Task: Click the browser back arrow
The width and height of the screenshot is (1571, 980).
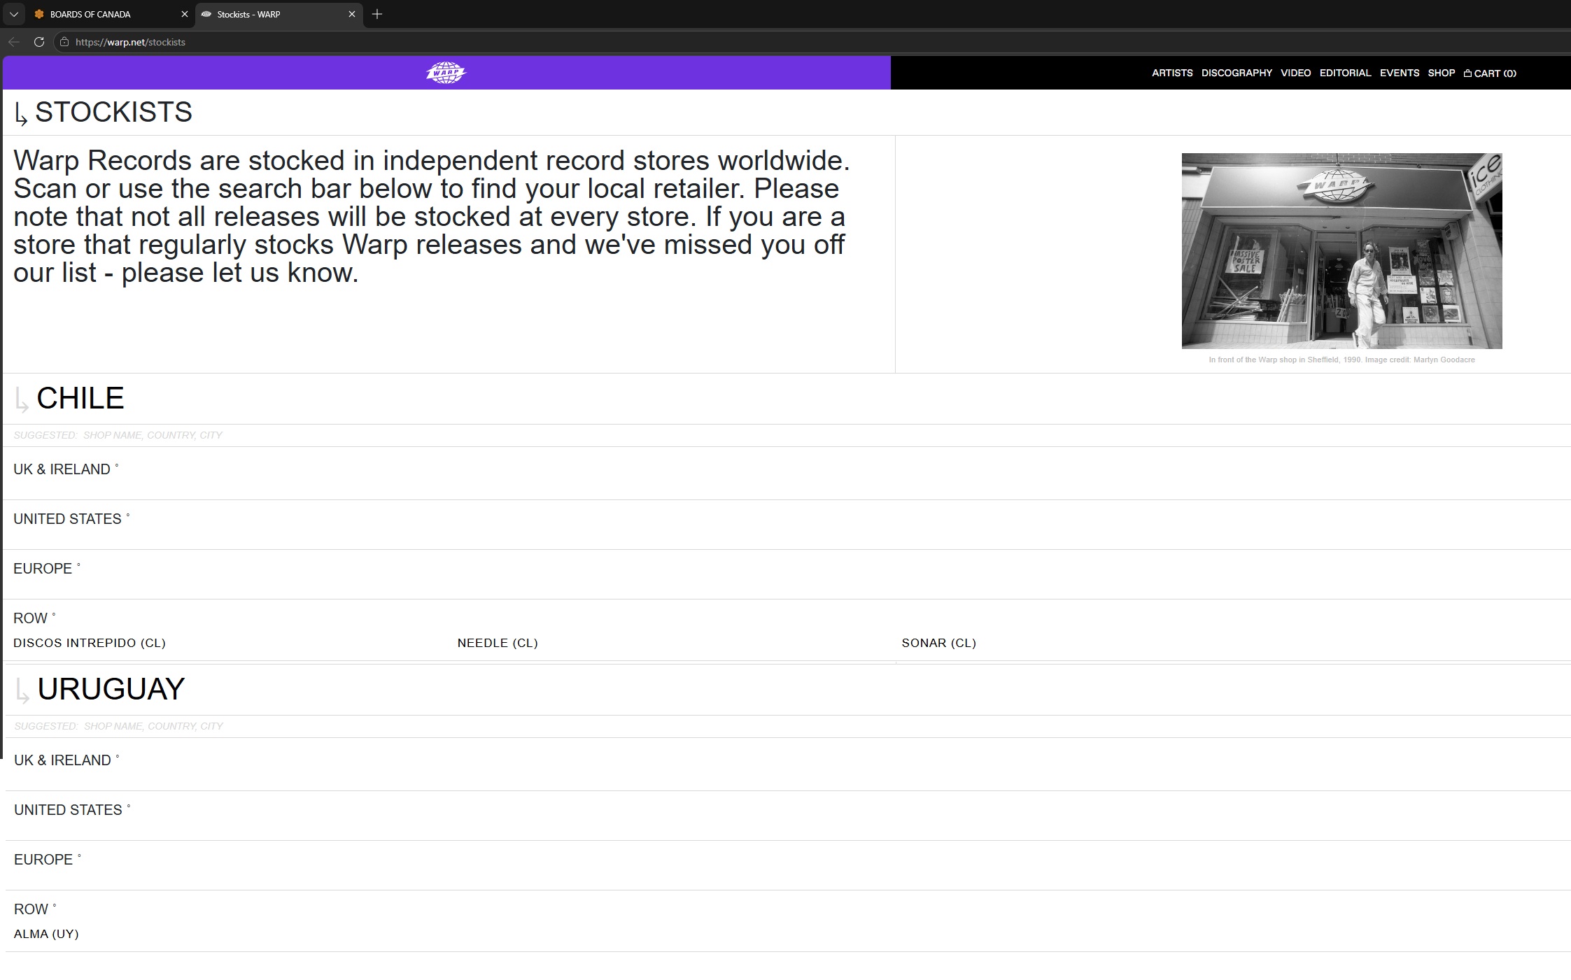Action: (x=14, y=42)
